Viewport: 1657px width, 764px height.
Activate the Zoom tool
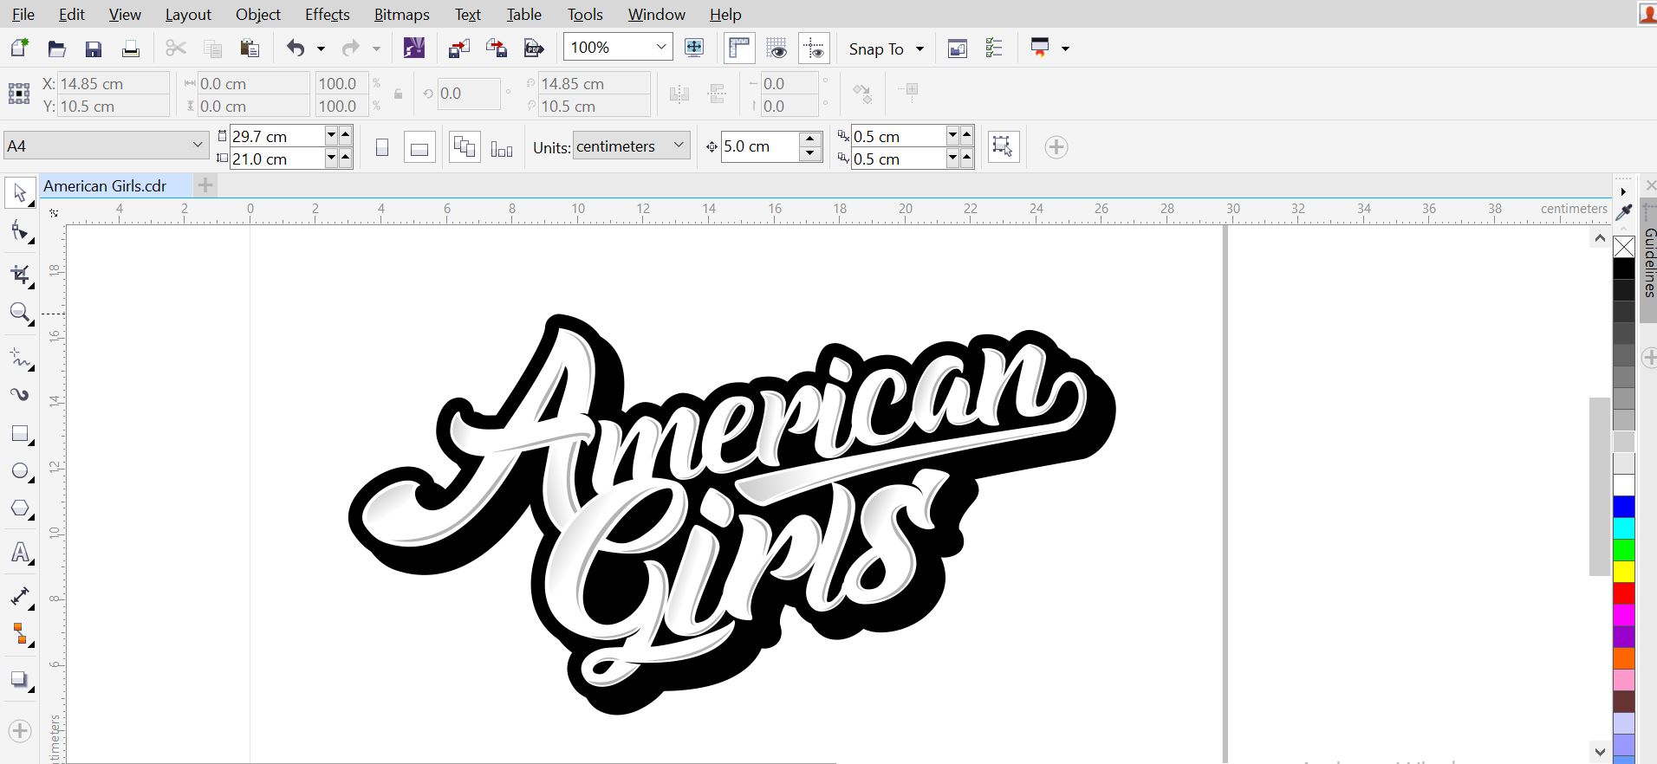[x=19, y=313]
